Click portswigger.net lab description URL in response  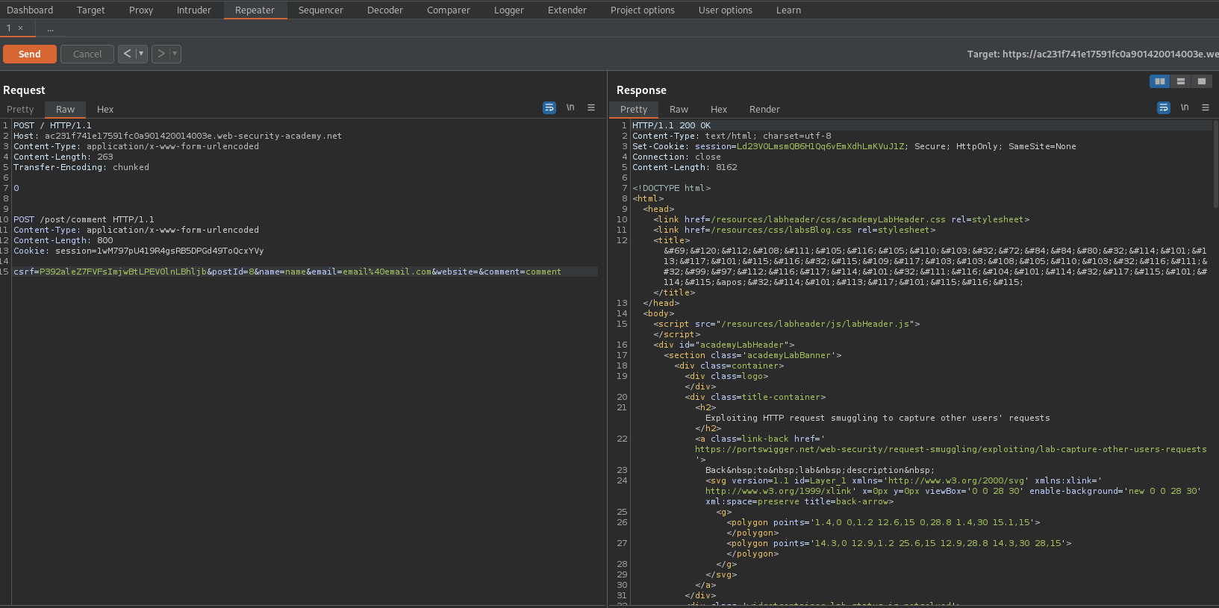(x=950, y=449)
